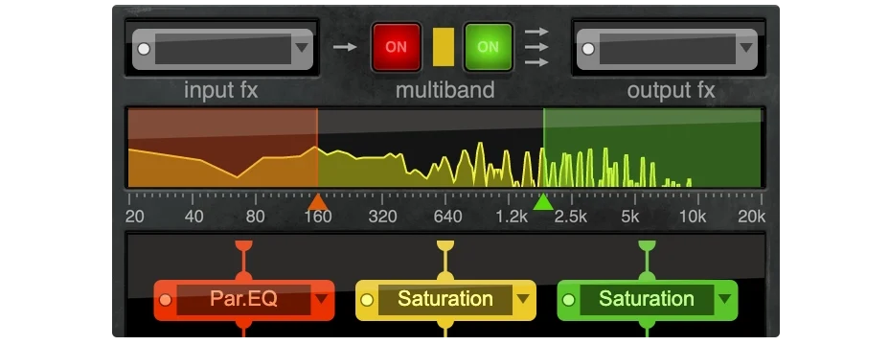The width and height of the screenshot is (889, 345).
Task: Select the orange low crossover marker
Action: [x=317, y=202]
